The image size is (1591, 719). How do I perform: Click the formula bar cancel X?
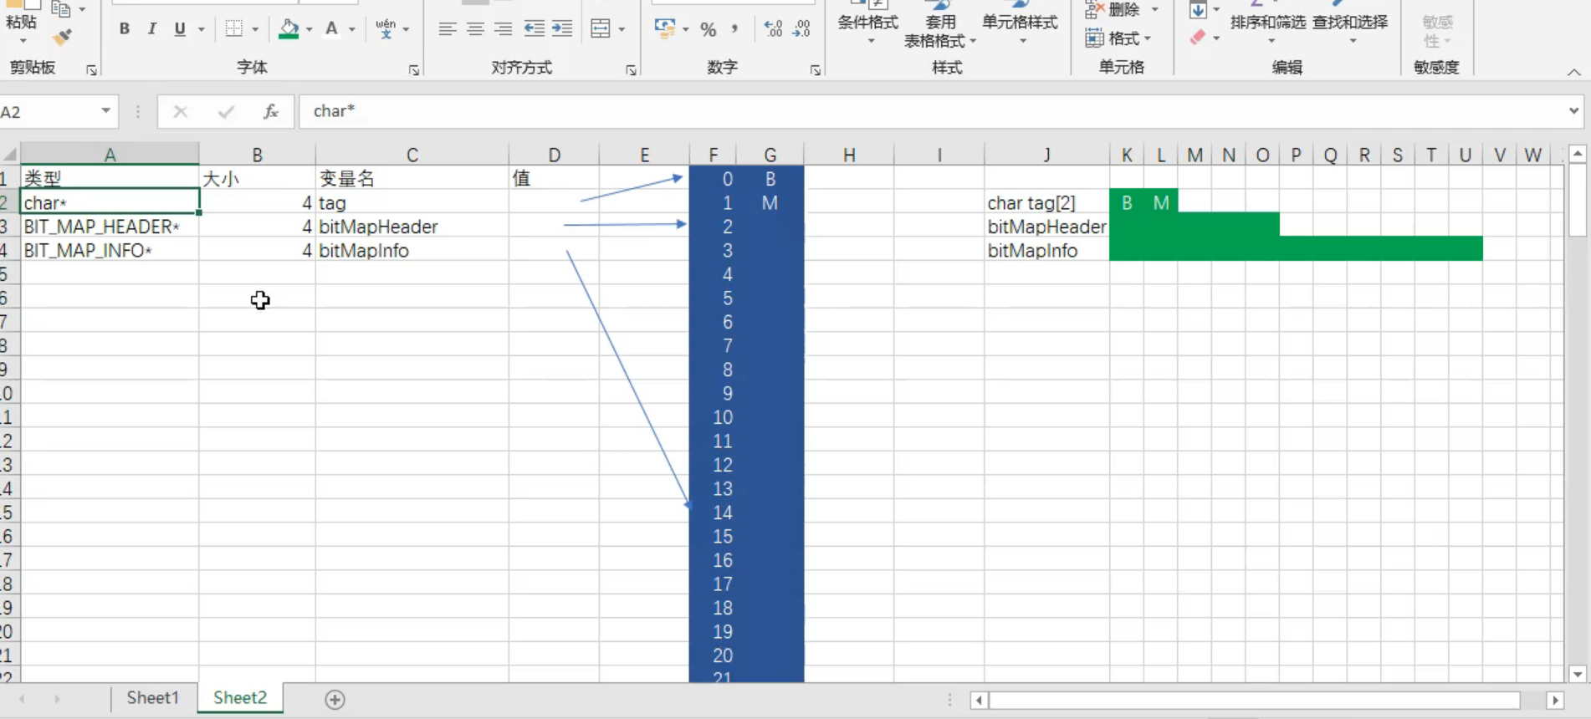coord(180,111)
